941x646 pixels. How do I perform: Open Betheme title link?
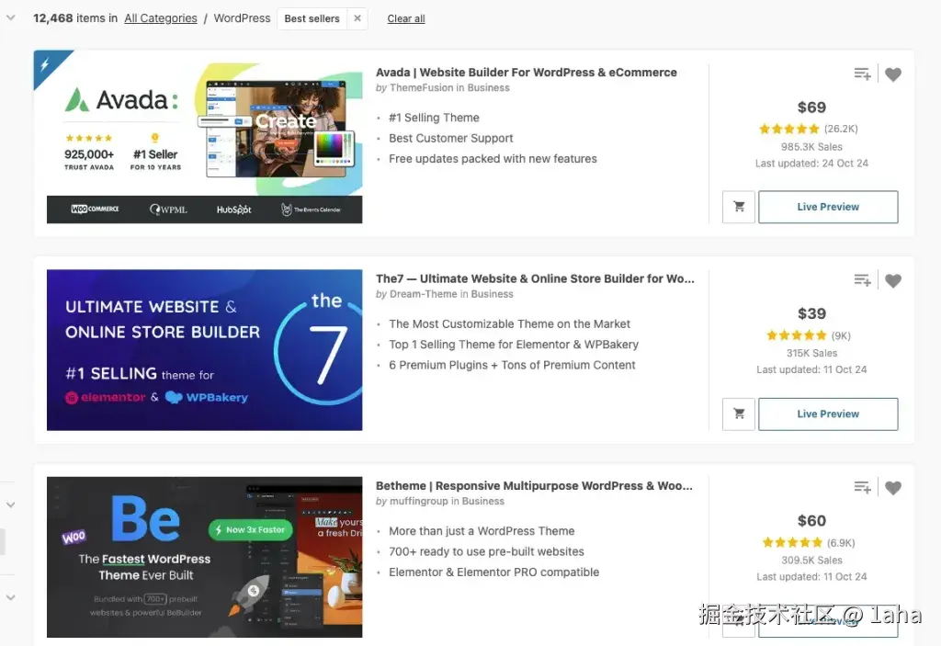tap(534, 485)
